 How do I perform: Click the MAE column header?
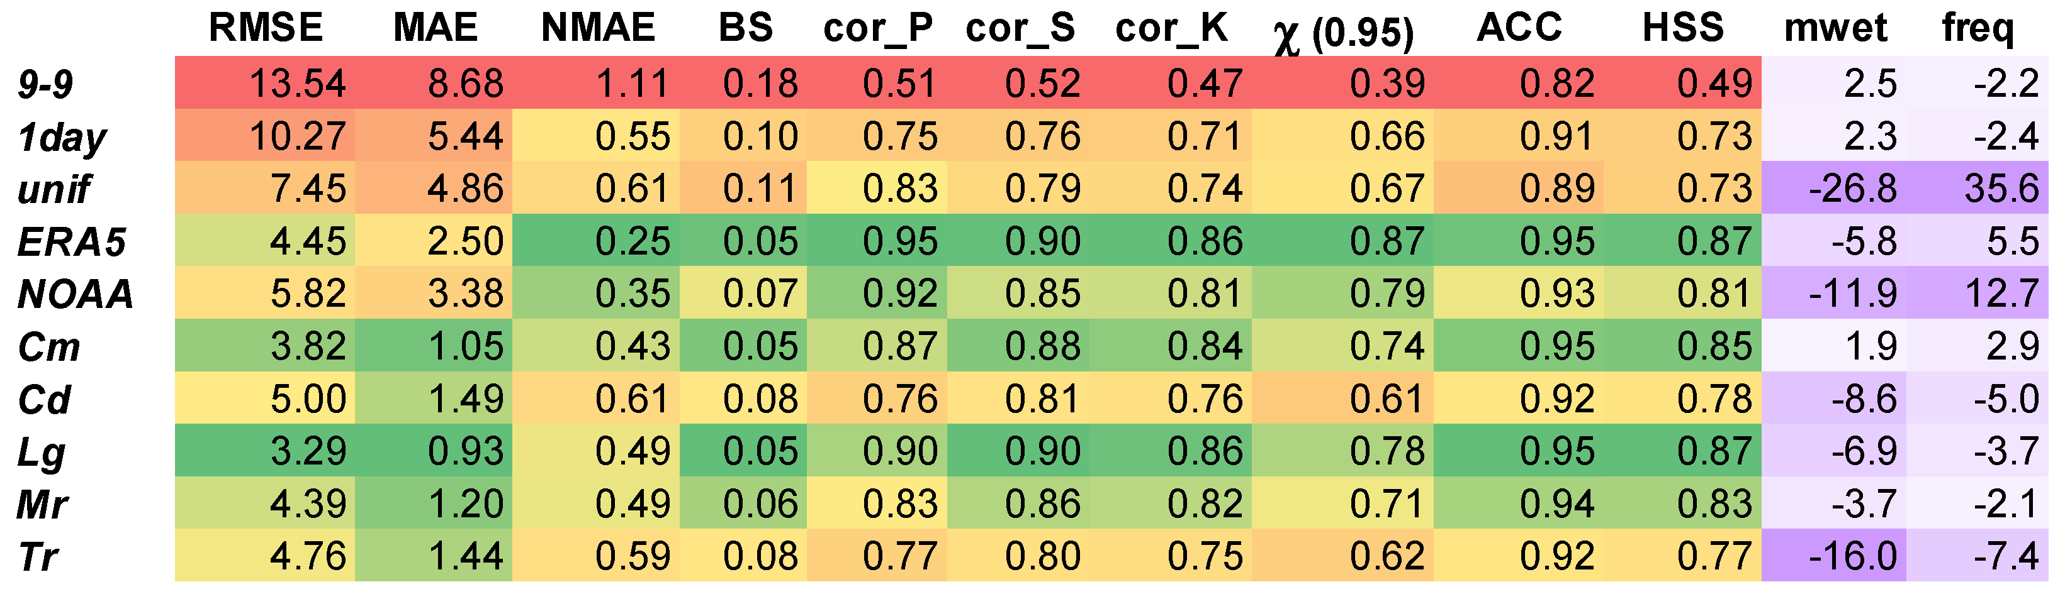[436, 28]
